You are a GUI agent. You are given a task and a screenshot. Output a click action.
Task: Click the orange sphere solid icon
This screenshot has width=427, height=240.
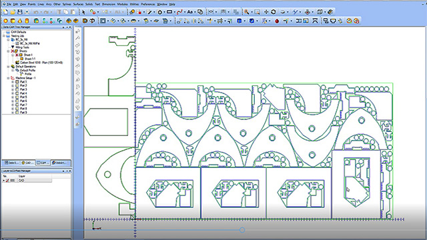[6, 21]
